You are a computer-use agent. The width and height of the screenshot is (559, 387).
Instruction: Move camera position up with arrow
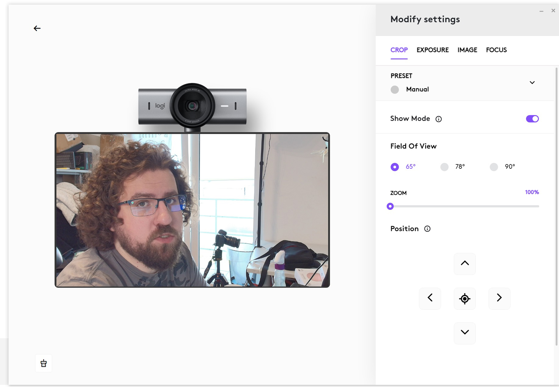pos(465,263)
